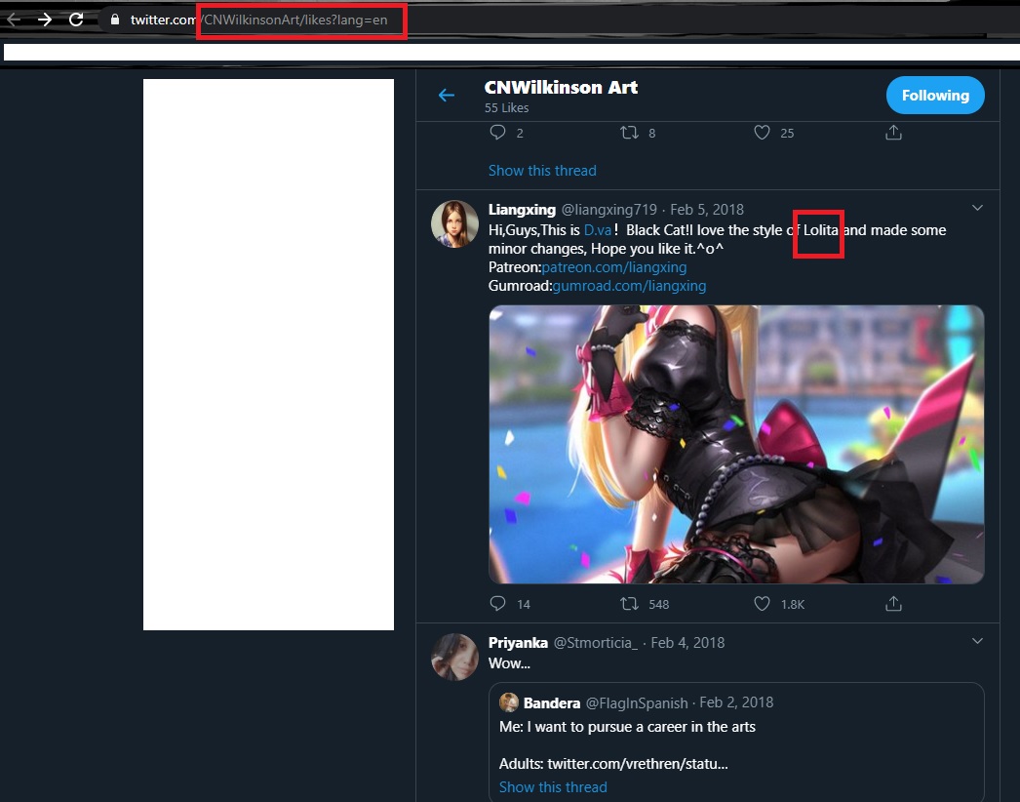
Task: Share the top tweet using upload icon
Action: click(894, 133)
